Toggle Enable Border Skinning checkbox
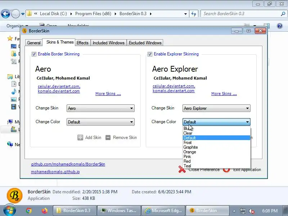The image size is (288, 216). (34, 54)
